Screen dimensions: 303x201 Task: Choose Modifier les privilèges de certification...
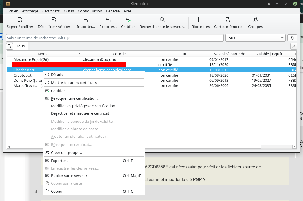(x=94, y=106)
